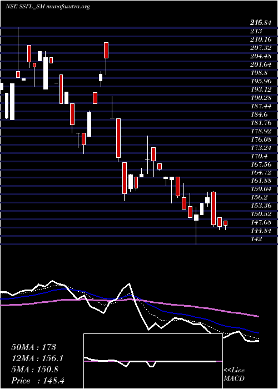Select the 178.92 axis value
The width and height of the screenshot is (278, 389).
261,131
